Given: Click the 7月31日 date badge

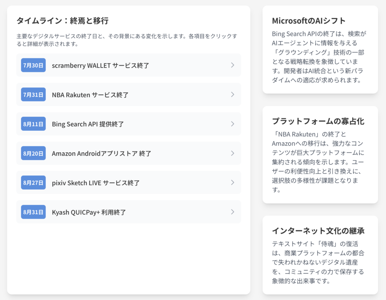Looking at the screenshot, I should point(33,95).
